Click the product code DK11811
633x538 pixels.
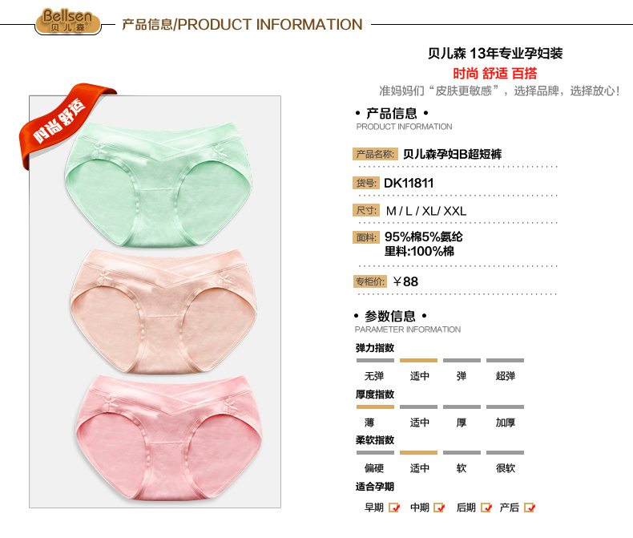(x=409, y=183)
